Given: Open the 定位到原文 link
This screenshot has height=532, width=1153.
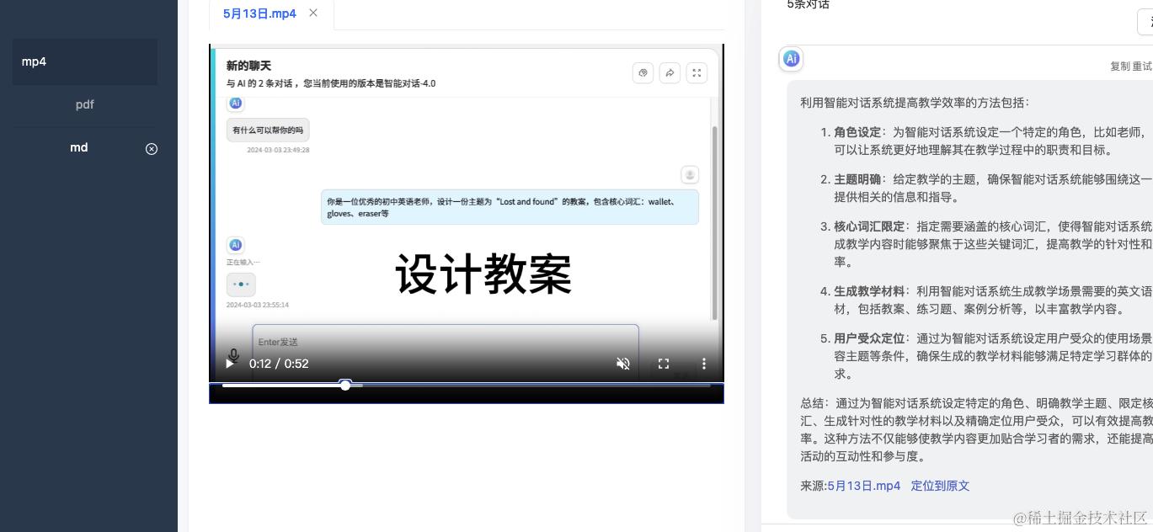Looking at the screenshot, I should click(939, 486).
